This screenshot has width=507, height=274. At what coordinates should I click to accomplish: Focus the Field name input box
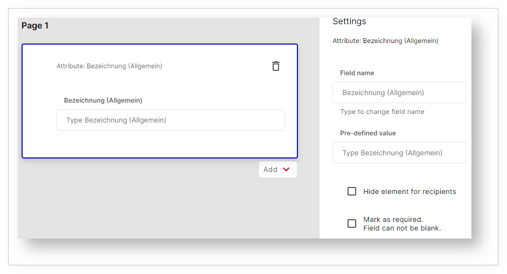(399, 92)
